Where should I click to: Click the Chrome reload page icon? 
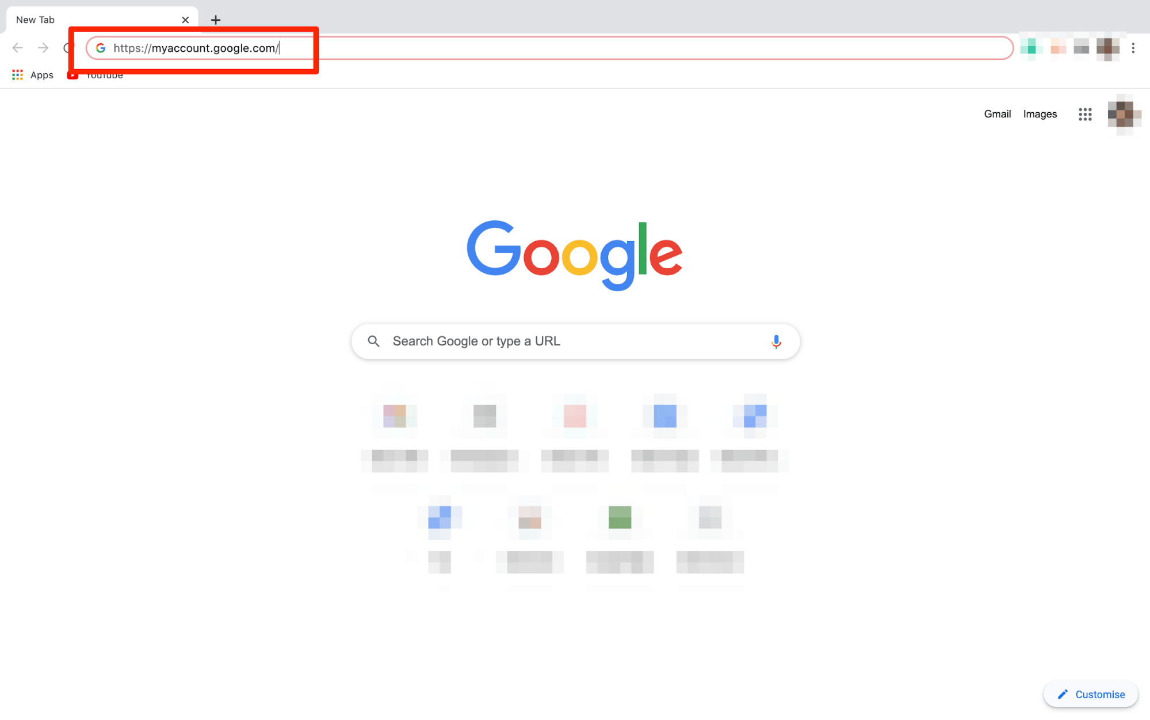[x=70, y=47]
